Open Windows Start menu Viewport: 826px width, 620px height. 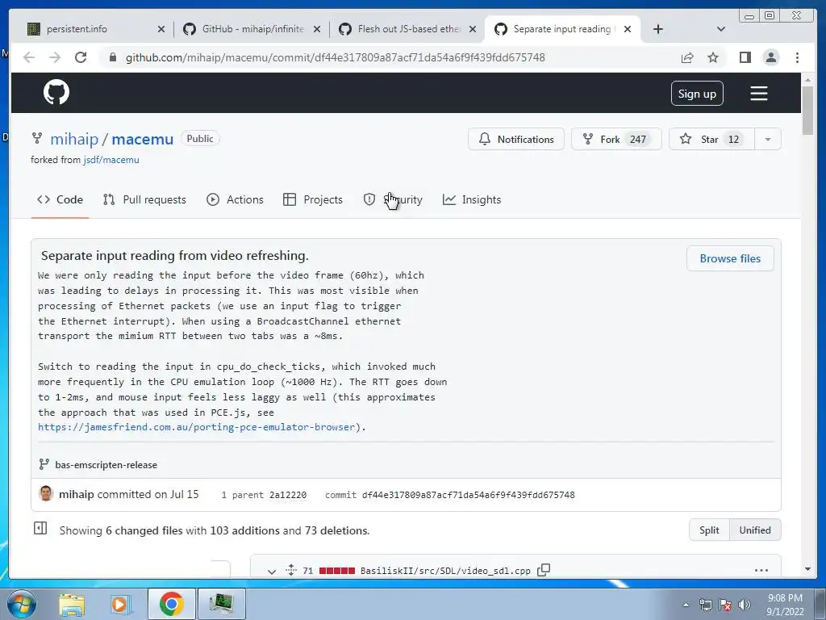[21, 604]
